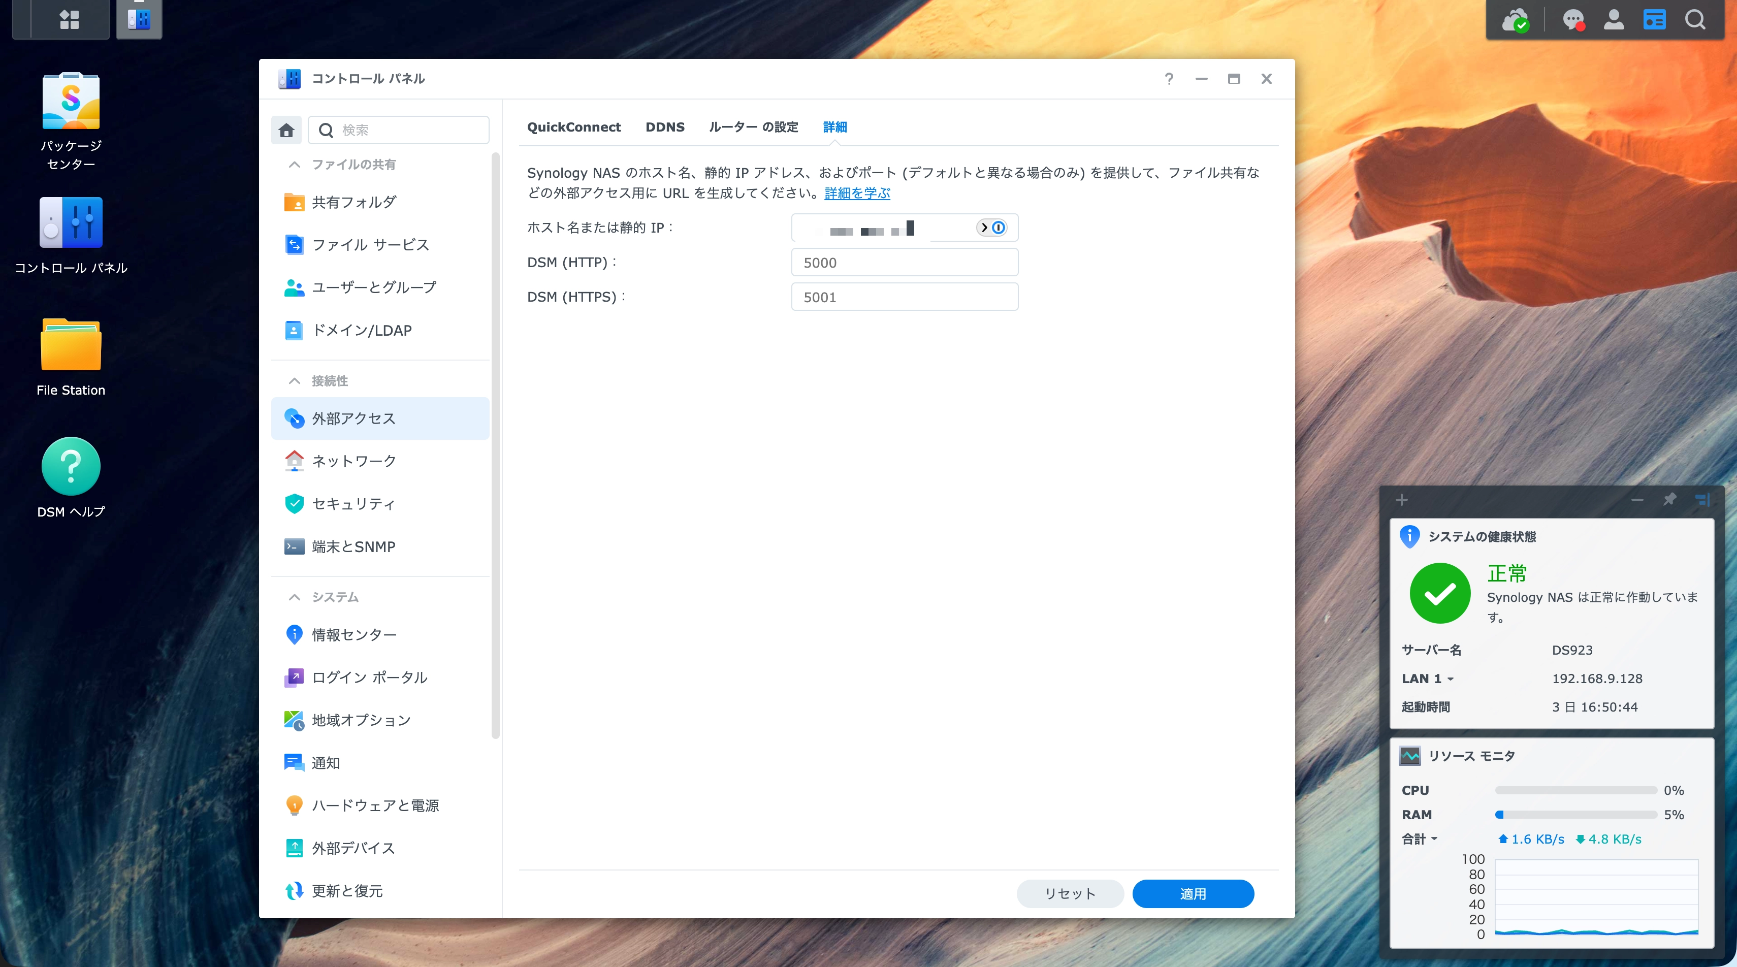The height and width of the screenshot is (967, 1737).
Task: Toggle the widgets panel icon in taskbar
Action: pyautogui.click(x=1654, y=20)
